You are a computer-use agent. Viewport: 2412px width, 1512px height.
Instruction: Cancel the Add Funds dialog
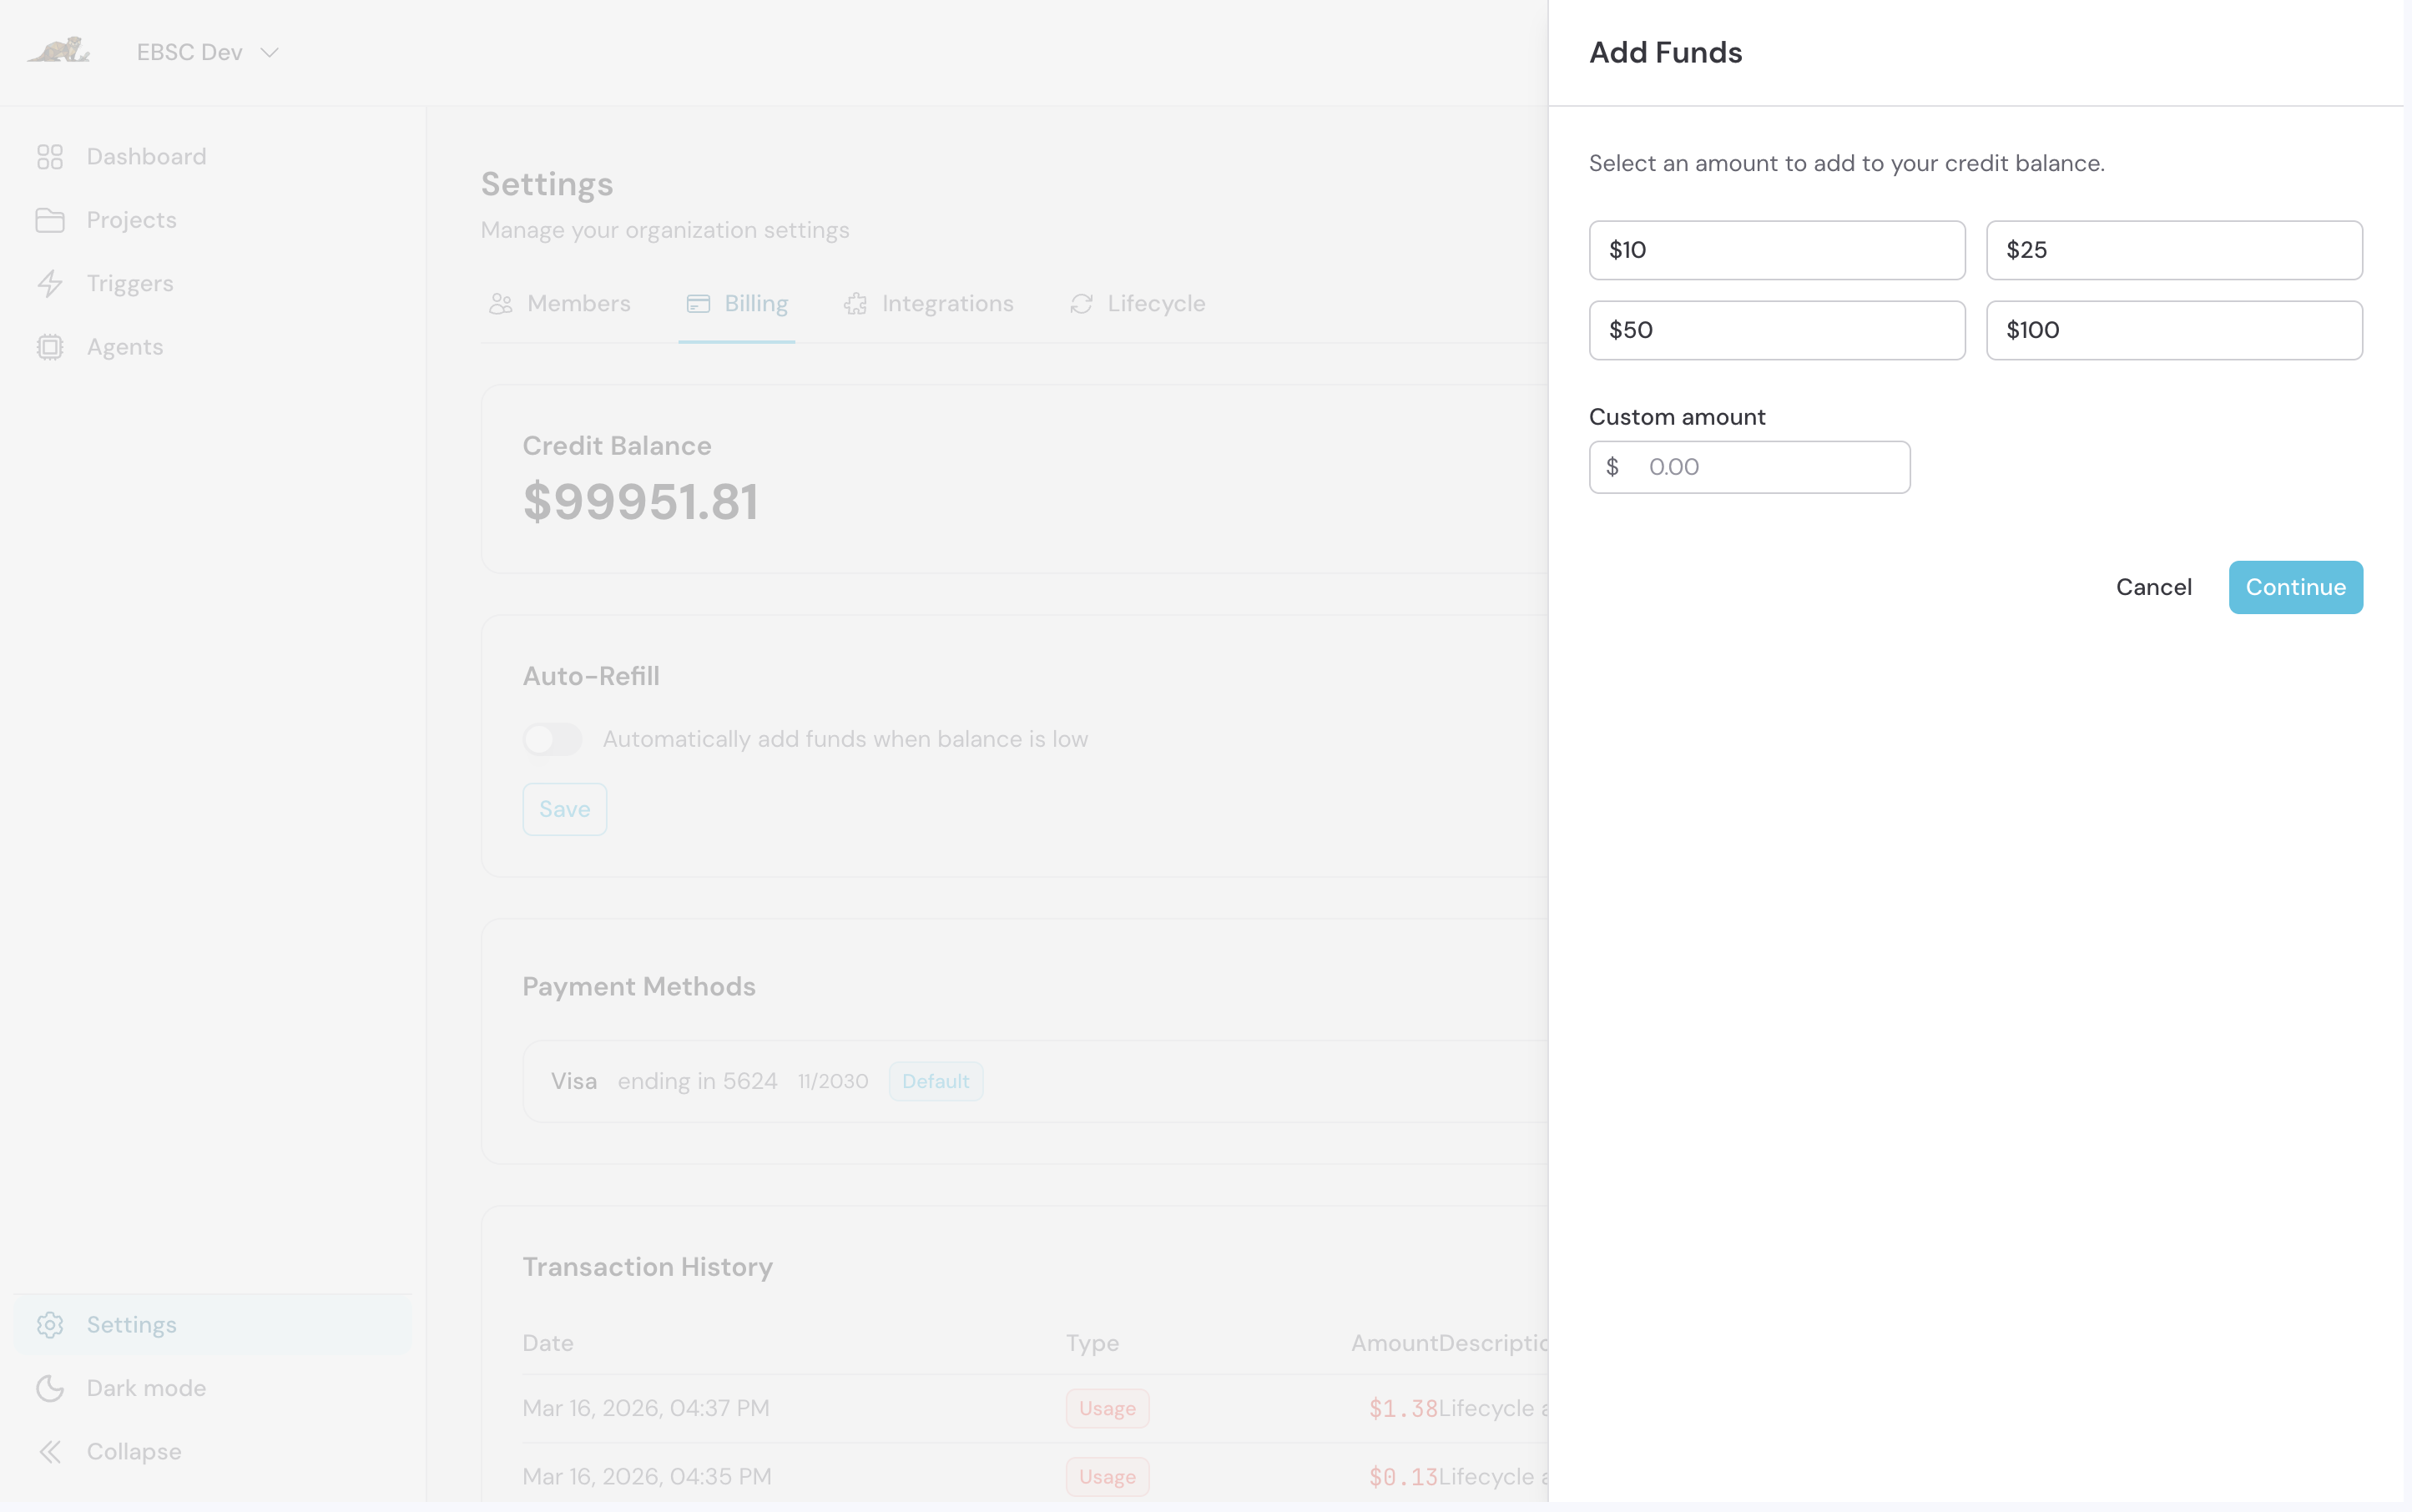(2152, 587)
